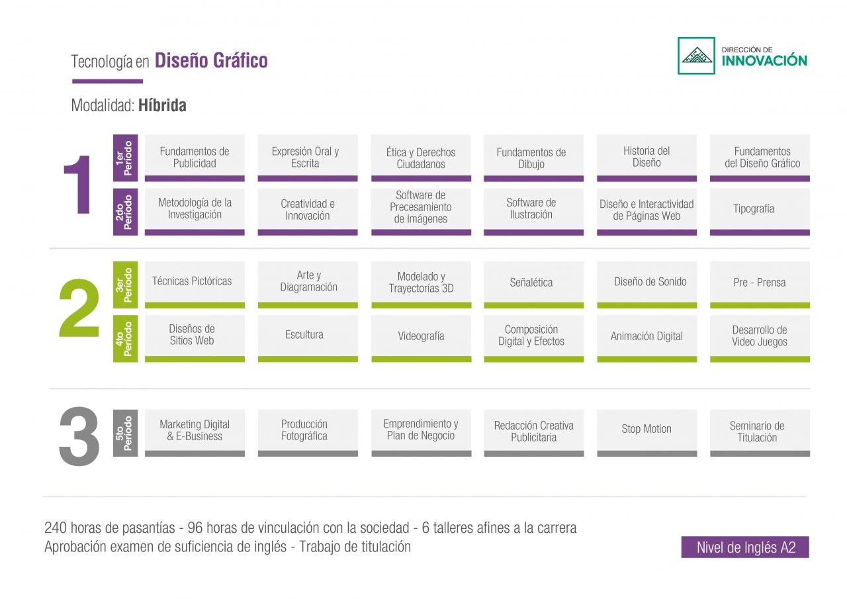Click the Diseño Gráfico title text
The height and width of the screenshot is (599, 847).
pyautogui.click(x=211, y=61)
